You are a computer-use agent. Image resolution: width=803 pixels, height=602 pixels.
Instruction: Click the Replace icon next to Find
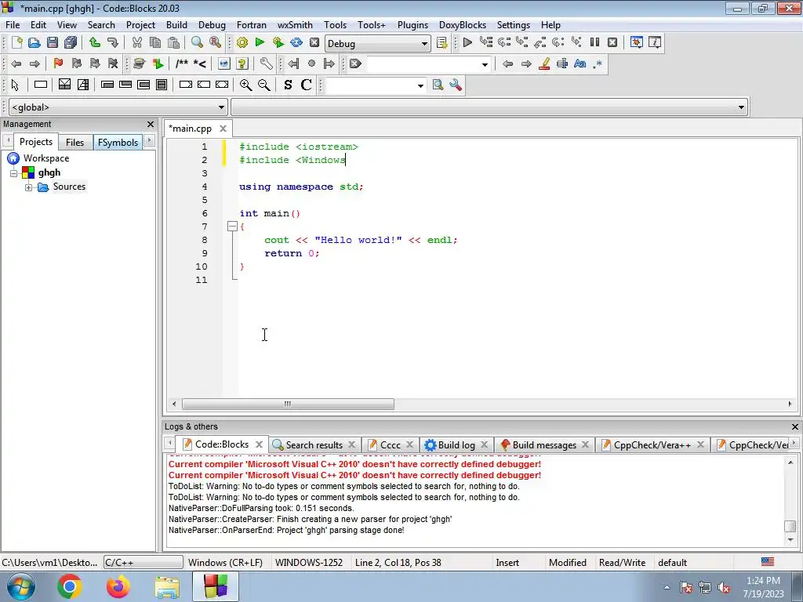click(x=215, y=42)
